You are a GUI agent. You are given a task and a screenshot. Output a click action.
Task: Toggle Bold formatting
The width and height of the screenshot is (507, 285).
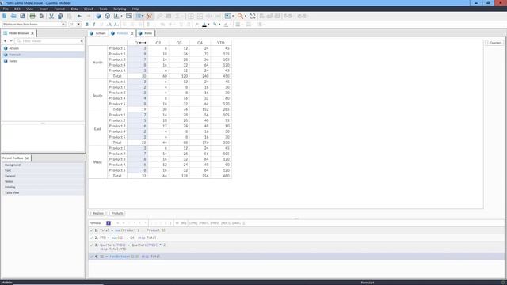pyautogui.click(x=86, y=25)
